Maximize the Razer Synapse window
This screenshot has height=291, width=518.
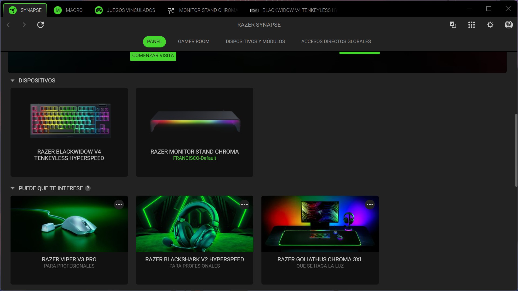click(489, 9)
